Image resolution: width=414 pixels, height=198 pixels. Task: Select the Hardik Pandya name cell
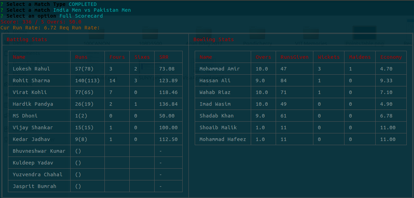pyautogui.click(x=33, y=104)
